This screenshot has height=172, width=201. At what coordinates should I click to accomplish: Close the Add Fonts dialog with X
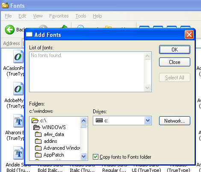189,34
